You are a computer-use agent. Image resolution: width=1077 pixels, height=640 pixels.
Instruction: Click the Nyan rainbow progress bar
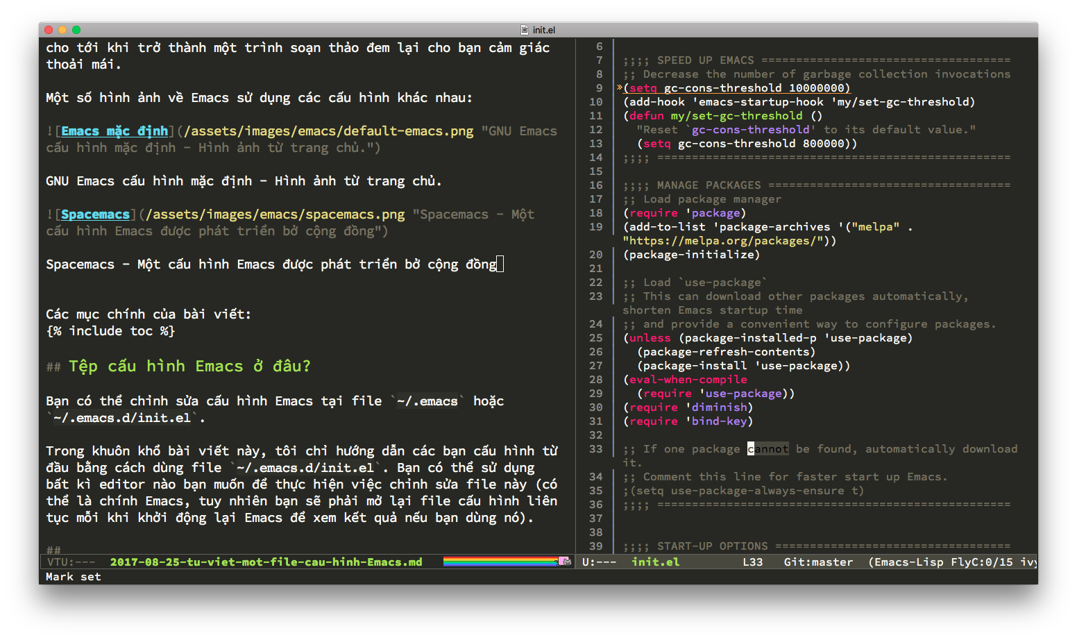pos(500,561)
